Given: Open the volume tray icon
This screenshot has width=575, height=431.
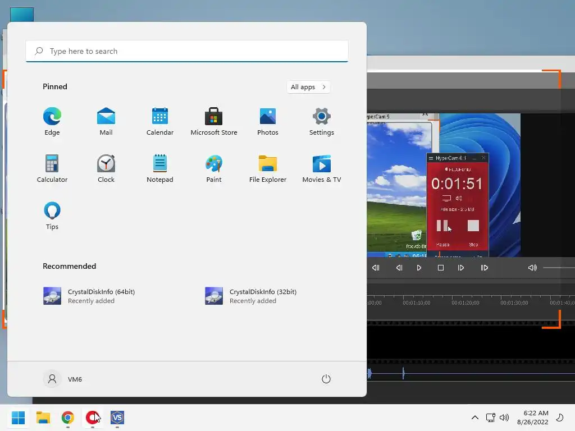Looking at the screenshot, I should pos(504,418).
